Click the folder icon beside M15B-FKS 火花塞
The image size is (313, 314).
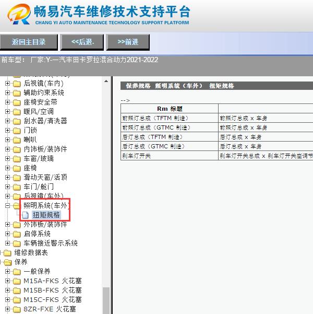point(17,291)
